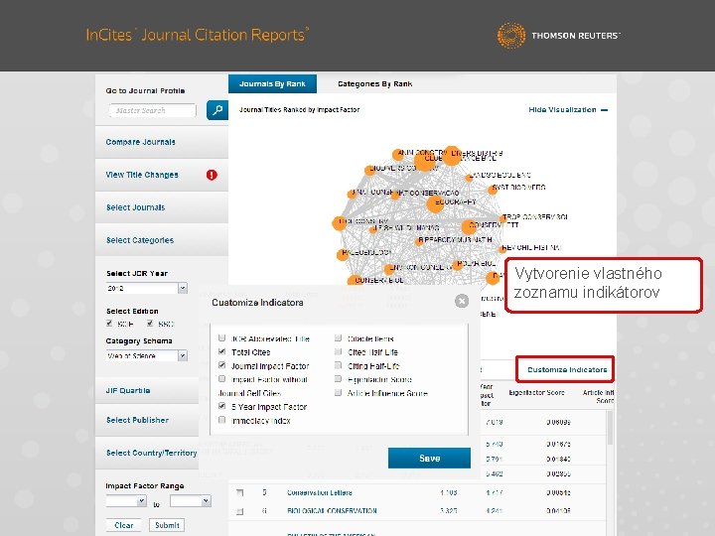Click the Eigenfactor Score column header
The image size is (715, 536).
click(x=536, y=392)
